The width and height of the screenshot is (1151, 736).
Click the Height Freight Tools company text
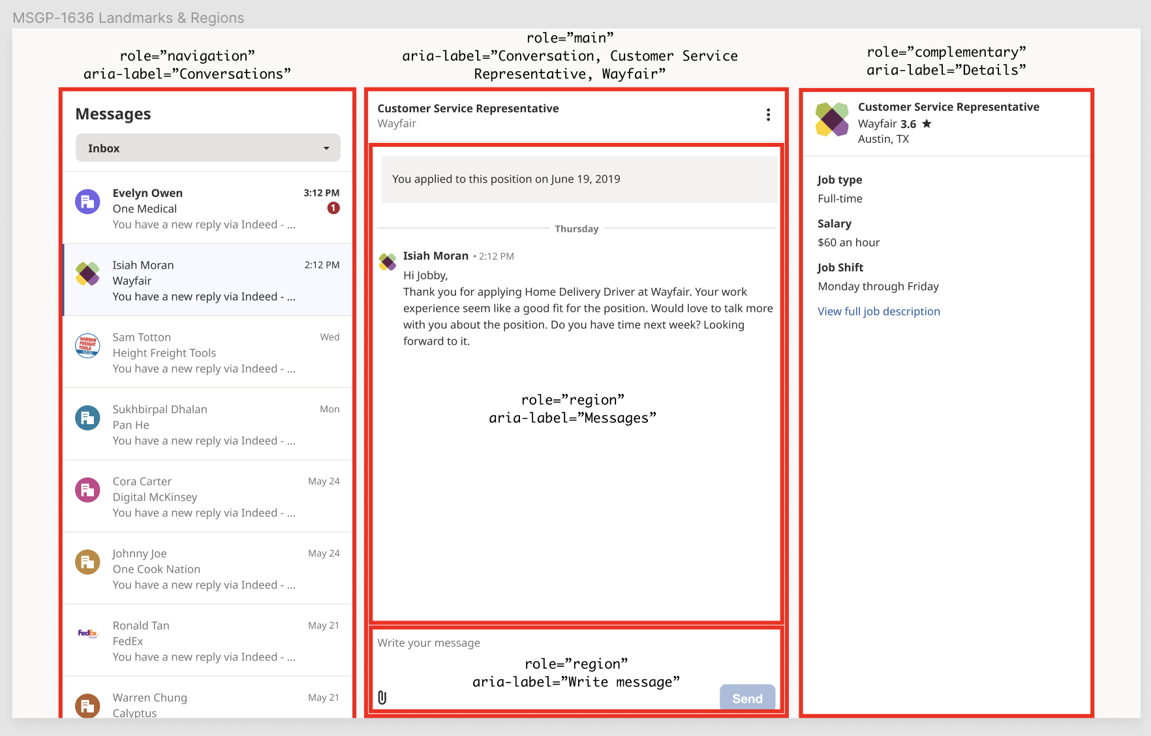pos(164,353)
